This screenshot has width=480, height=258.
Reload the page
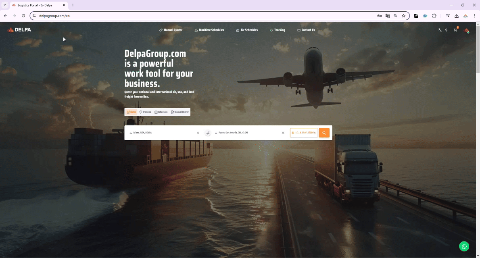(23, 16)
